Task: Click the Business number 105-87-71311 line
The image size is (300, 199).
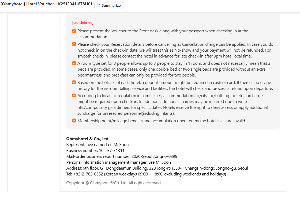Action: point(95,151)
